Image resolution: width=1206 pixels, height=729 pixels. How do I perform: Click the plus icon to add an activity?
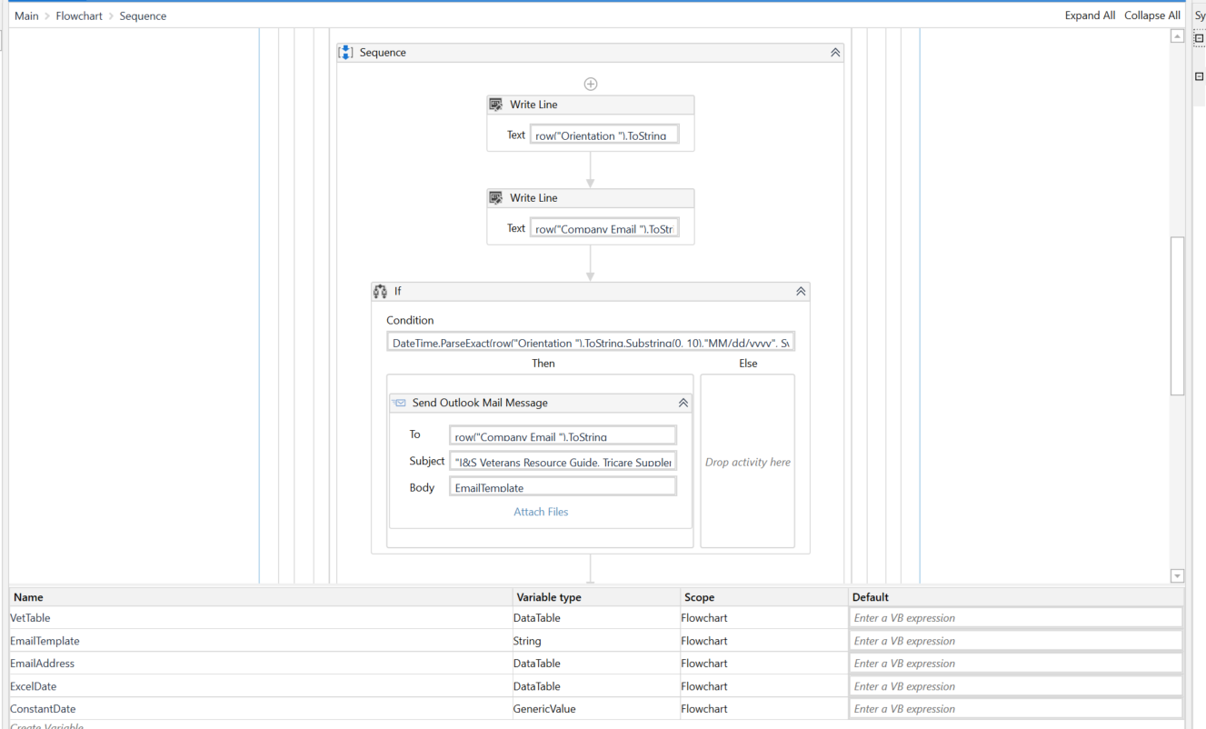point(591,84)
